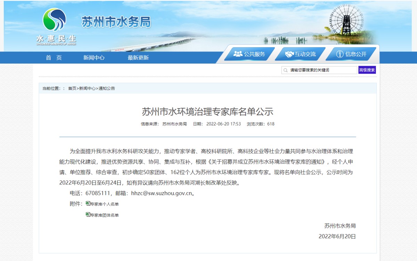Open the Excel attachment 专家库团体名单

[x=104, y=215]
